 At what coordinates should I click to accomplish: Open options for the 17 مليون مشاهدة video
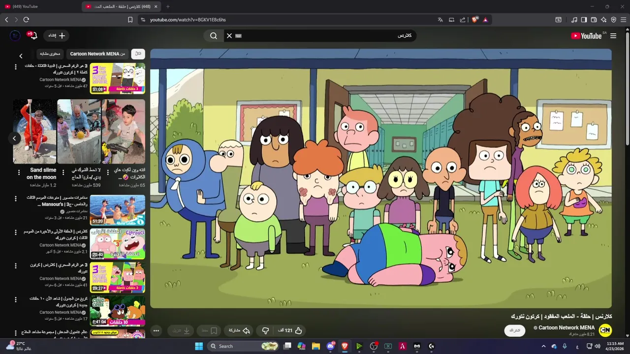tap(15, 299)
